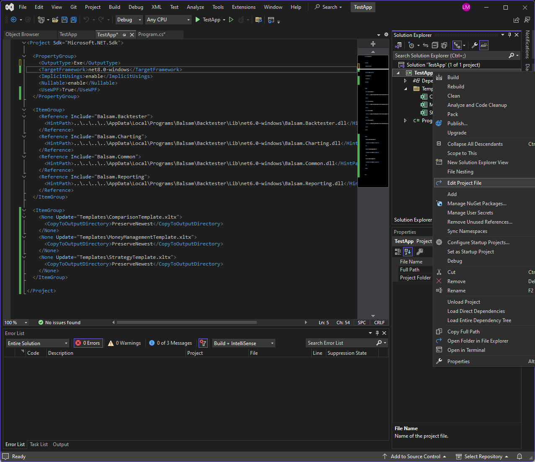Open the 100 % zoom level dropdown
This screenshot has width=535, height=462.
(16, 323)
